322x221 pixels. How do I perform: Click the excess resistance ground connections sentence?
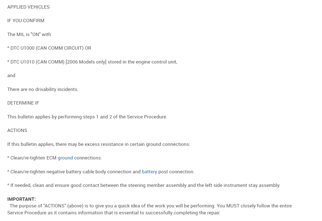tap(99, 144)
